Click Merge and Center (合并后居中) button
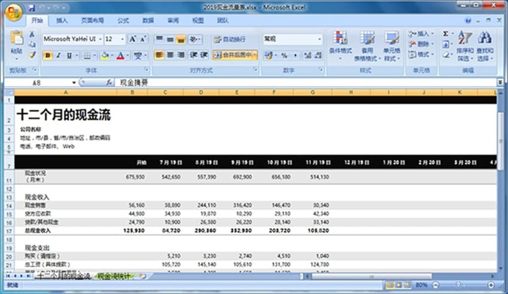This screenshot has height=294, width=508. pos(235,55)
